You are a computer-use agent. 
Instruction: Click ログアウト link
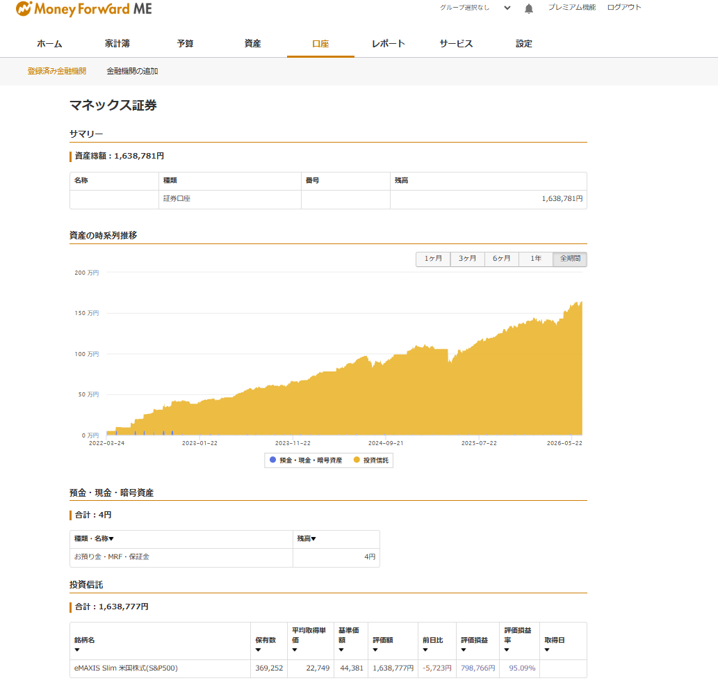[623, 8]
